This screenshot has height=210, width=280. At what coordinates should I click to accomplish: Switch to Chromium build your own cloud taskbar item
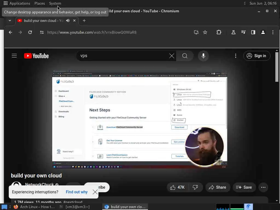tap(125, 207)
